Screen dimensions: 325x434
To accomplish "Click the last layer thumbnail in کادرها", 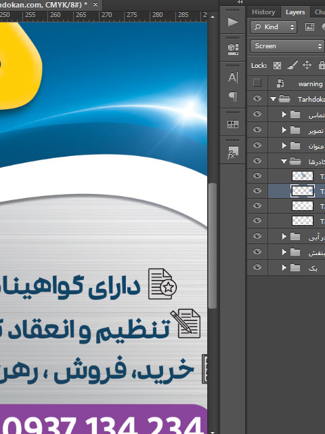I will (303, 220).
